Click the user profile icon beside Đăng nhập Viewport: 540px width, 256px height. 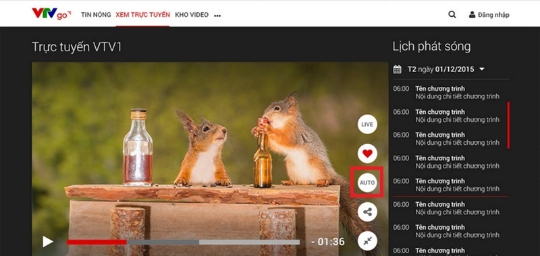(472, 15)
